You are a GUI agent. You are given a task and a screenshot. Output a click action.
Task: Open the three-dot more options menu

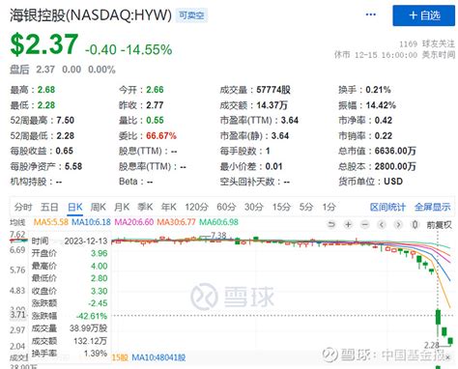pyautogui.click(x=371, y=14)
